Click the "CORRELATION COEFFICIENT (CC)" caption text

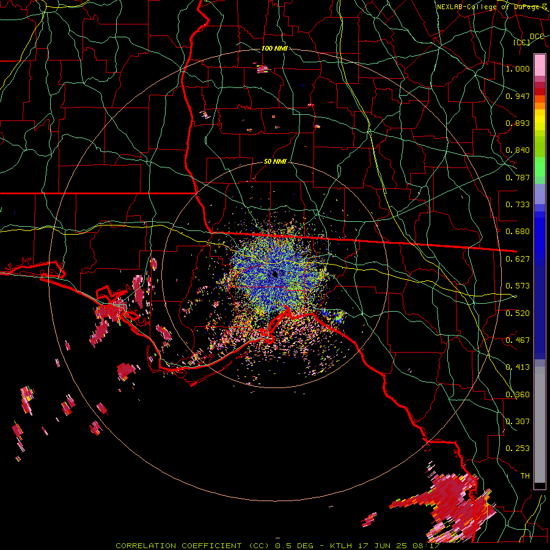193,546
